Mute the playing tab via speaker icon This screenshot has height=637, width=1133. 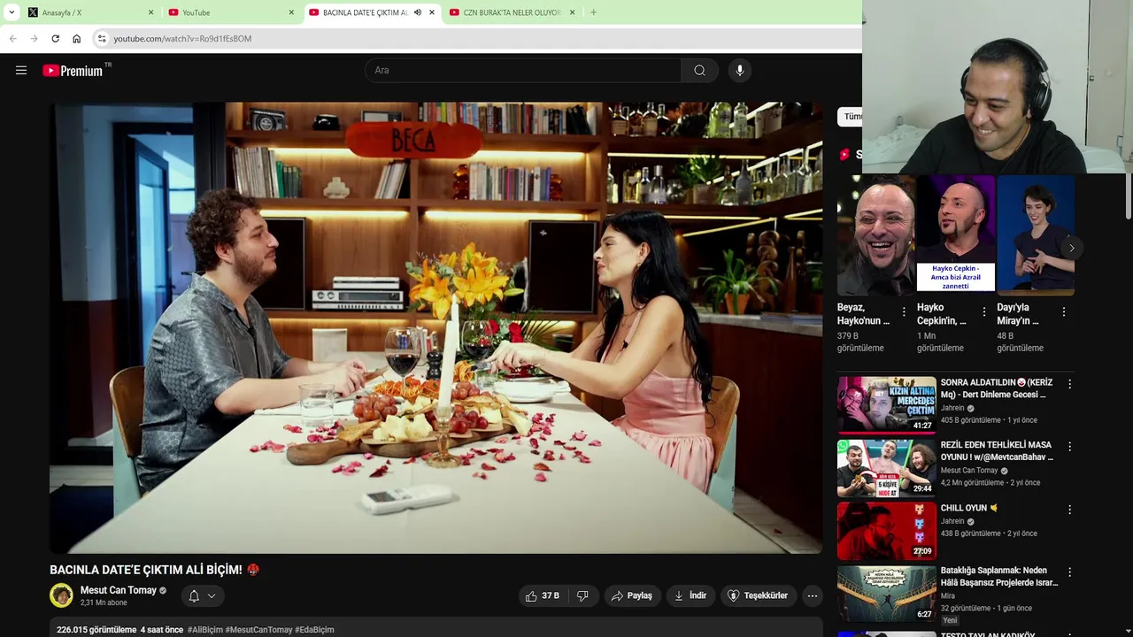pos(418,12)
